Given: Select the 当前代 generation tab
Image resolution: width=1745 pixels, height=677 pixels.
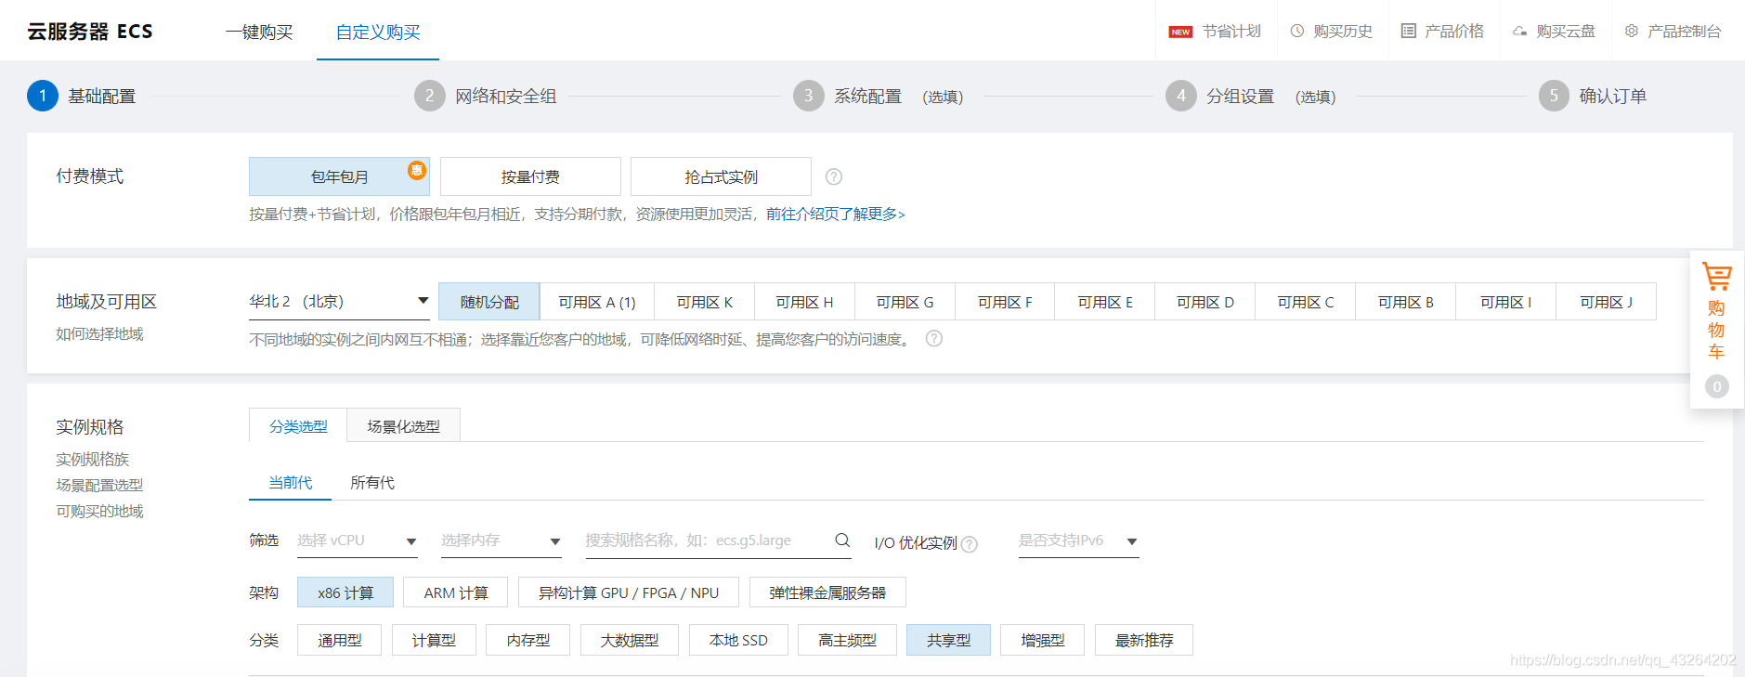Looking at the screenshot, I should (x=290, y=482).
